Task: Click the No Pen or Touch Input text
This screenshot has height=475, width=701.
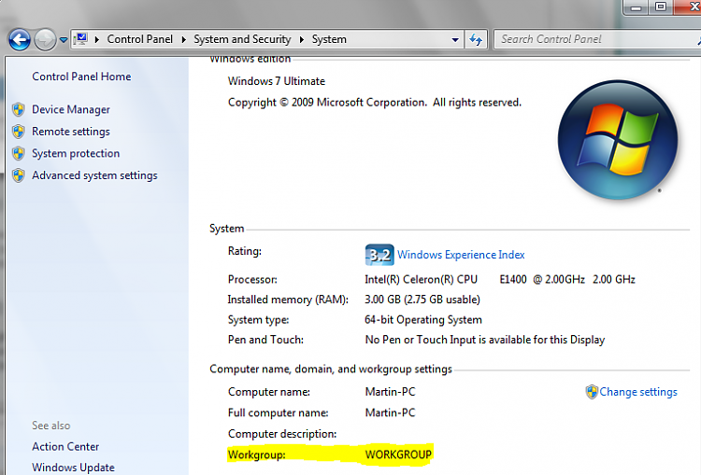Action: click(x=484, y=340)
